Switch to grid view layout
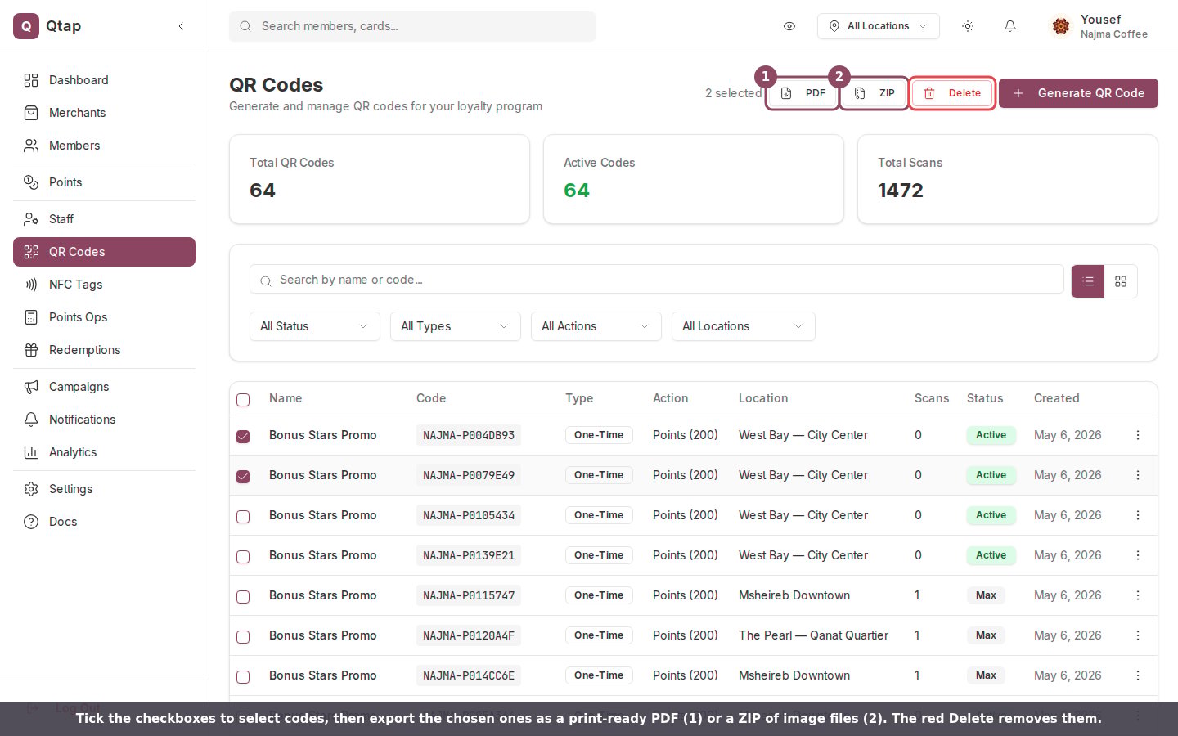 [1121, 281]
